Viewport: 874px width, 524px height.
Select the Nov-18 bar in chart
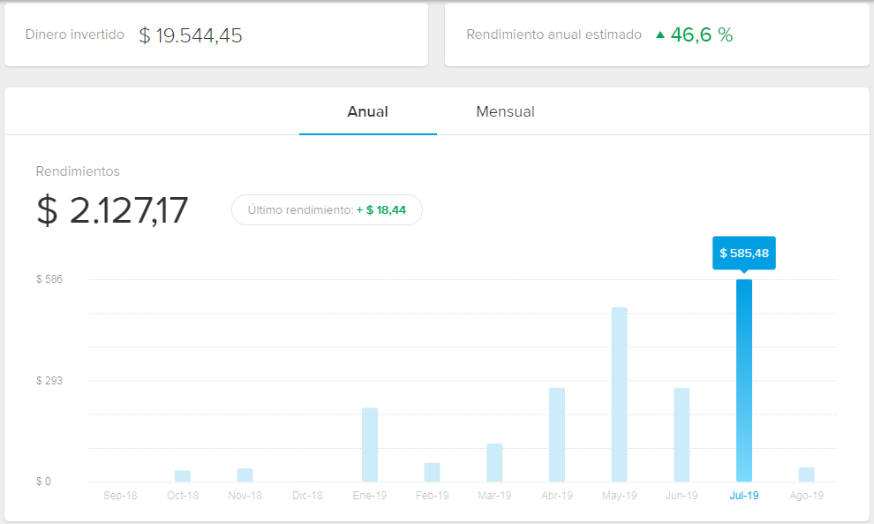(x=245, y=475)
